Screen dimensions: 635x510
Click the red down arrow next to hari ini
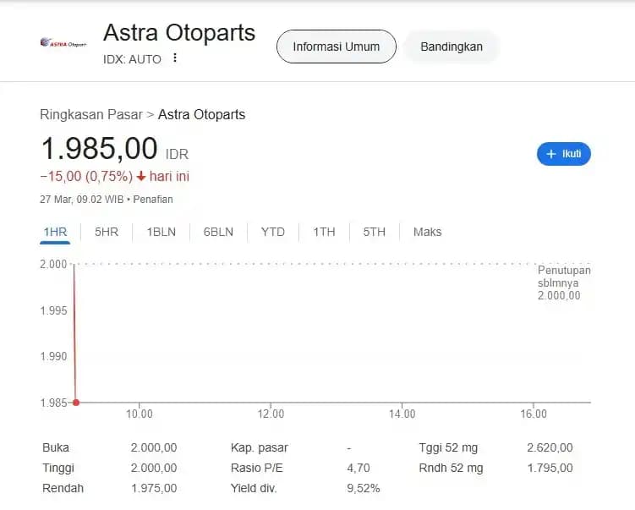[x=141, y=176]
